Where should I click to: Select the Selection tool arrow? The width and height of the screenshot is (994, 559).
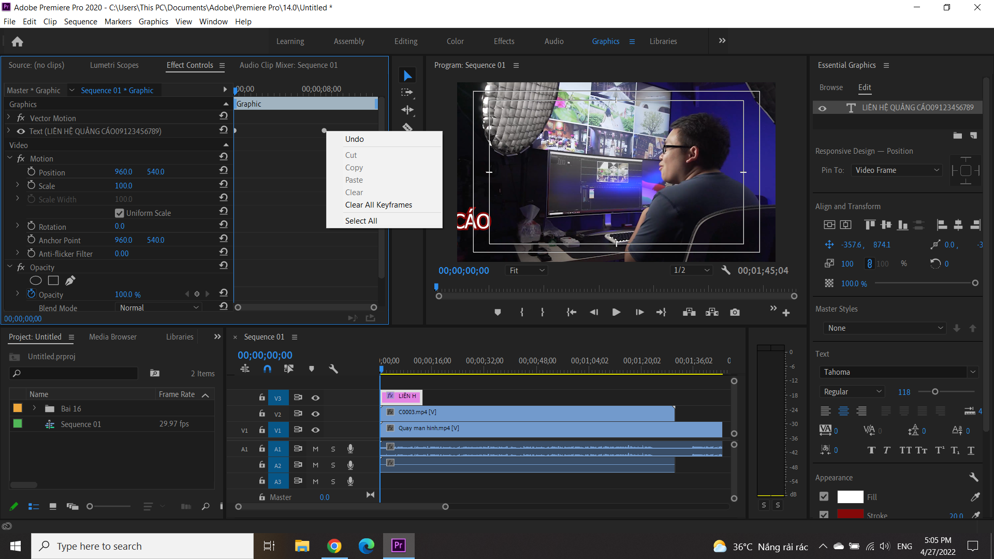(x=407, y=76)
